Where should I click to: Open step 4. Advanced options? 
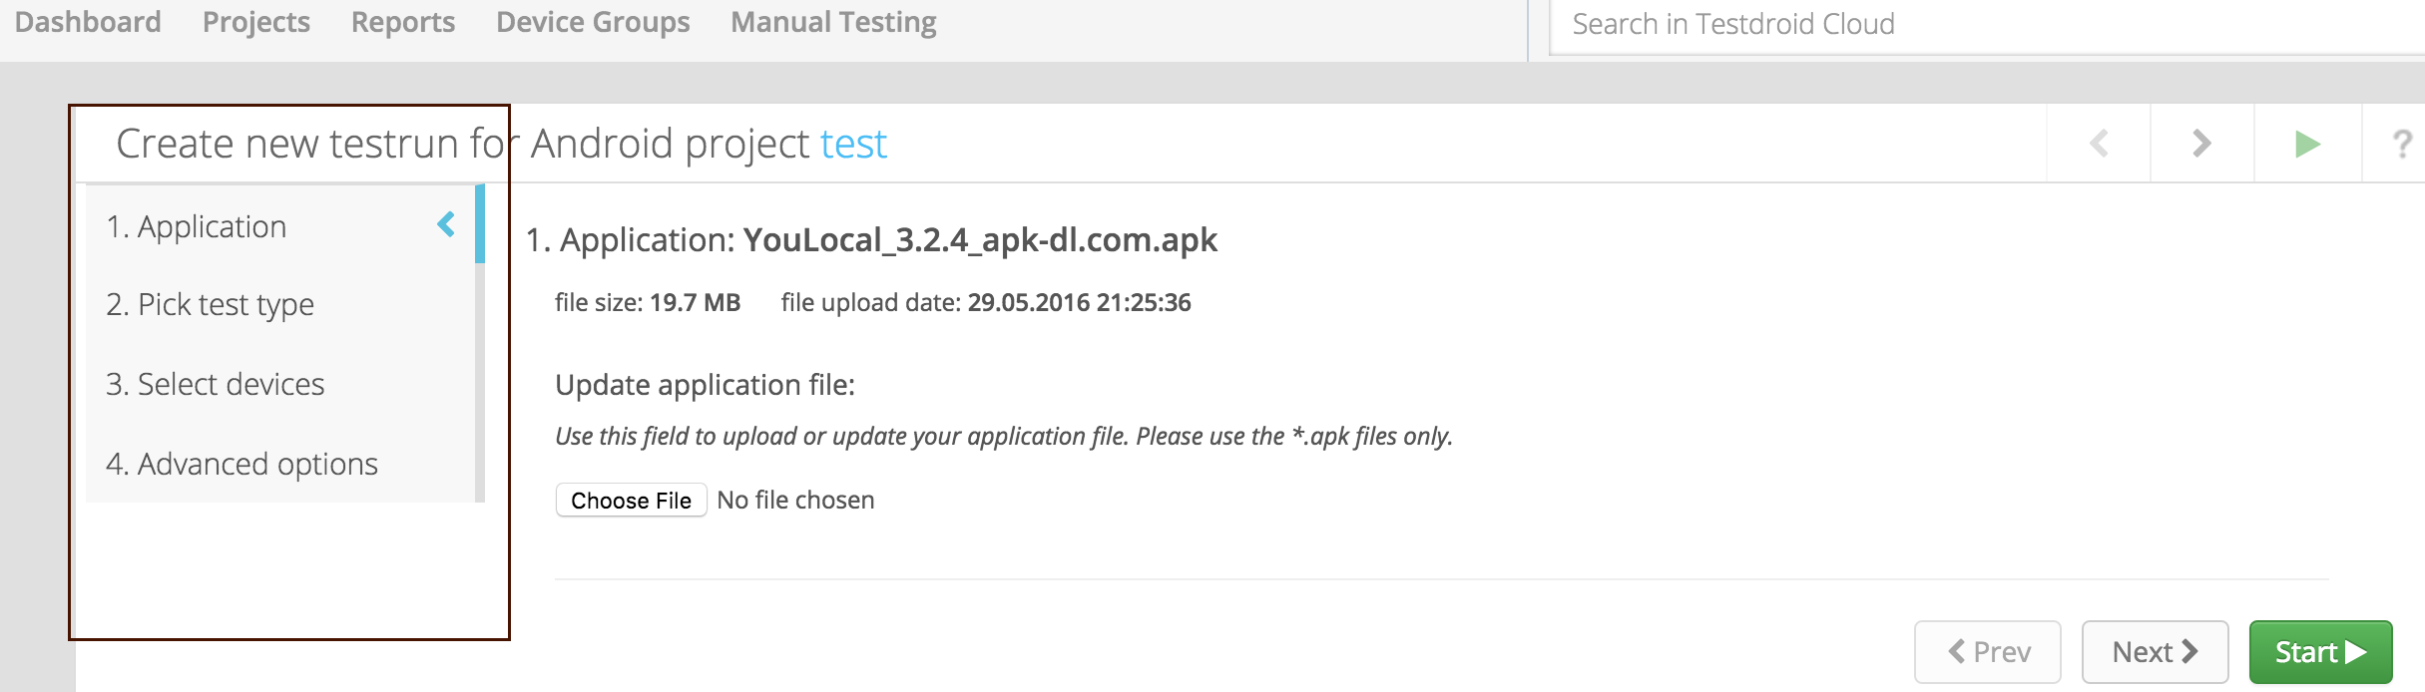point(242,464)
